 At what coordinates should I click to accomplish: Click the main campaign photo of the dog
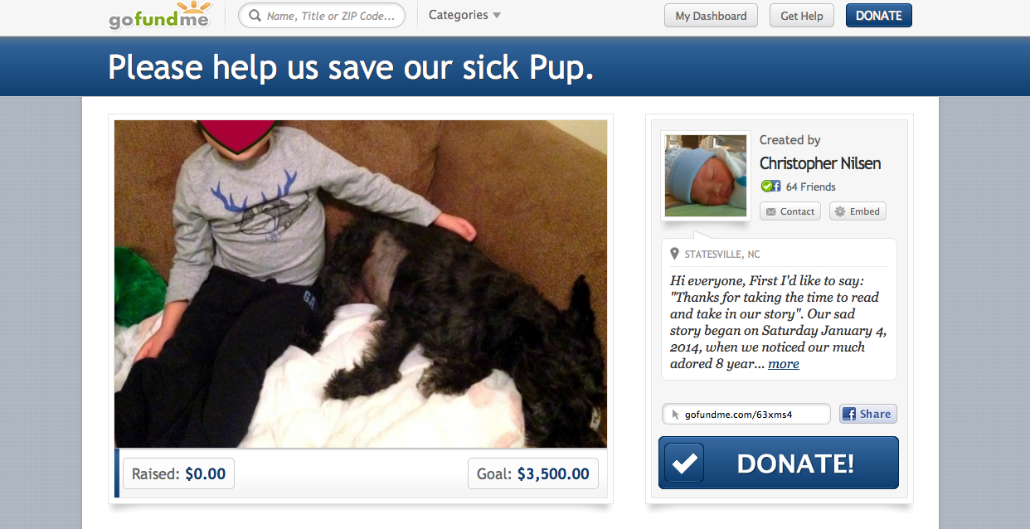pos(361,284)
